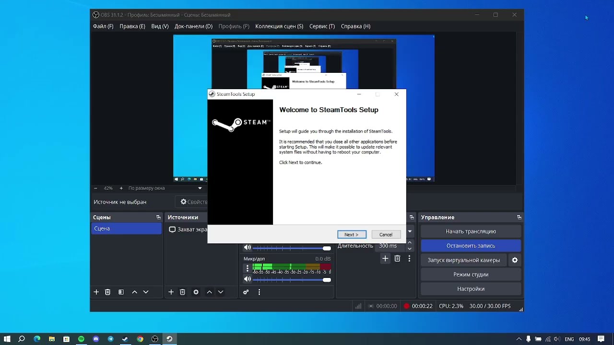Open Настройки in Управление panel
The height and width of the screenshot is (345, 614).
pyautogui.click(x=471, y=289)
